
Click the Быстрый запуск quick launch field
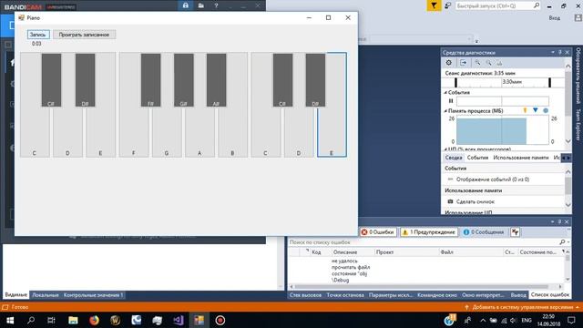pyautogui.click(x=494, y=5)
